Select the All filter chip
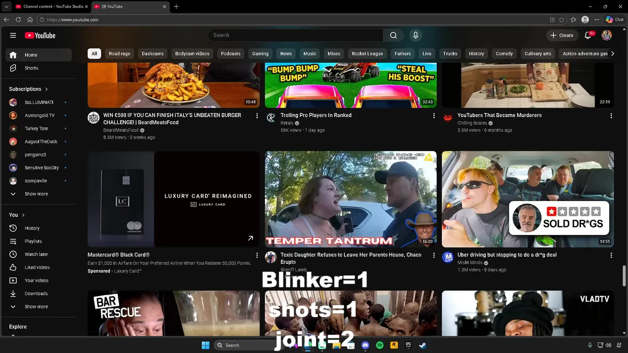628x353 pixels. pos(94,53)
